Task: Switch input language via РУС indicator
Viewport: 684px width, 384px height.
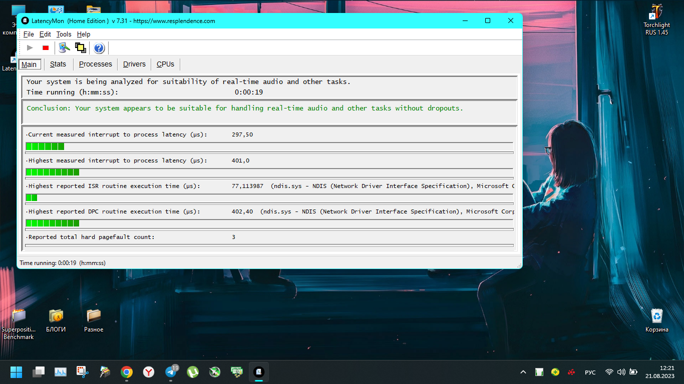Action: (x=590, y=372)
